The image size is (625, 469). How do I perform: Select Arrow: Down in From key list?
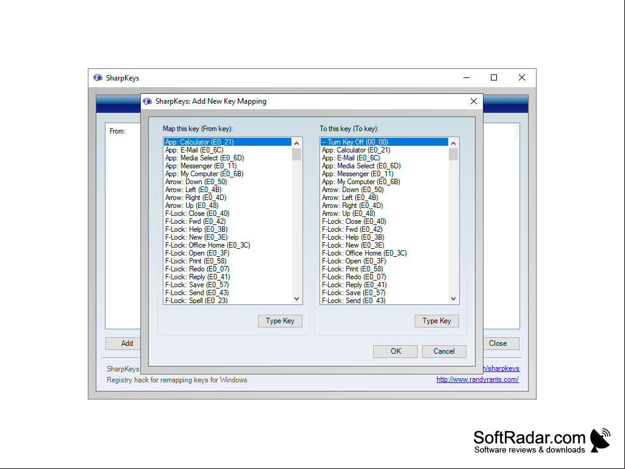pos(227,182)
